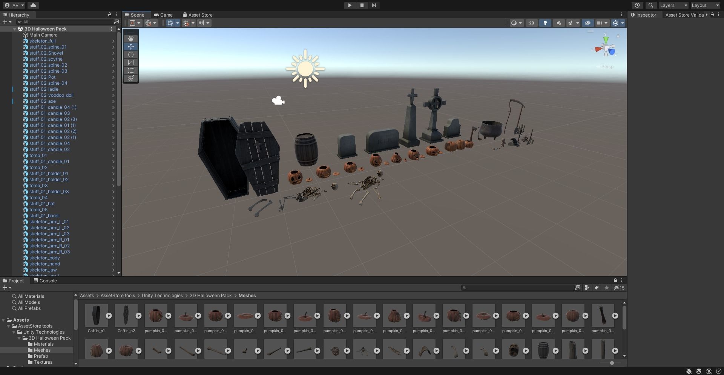Screen dimensions: 724x375
Task: Select the Move tool in Scene toolbar
Action: [x=131, y=47]
